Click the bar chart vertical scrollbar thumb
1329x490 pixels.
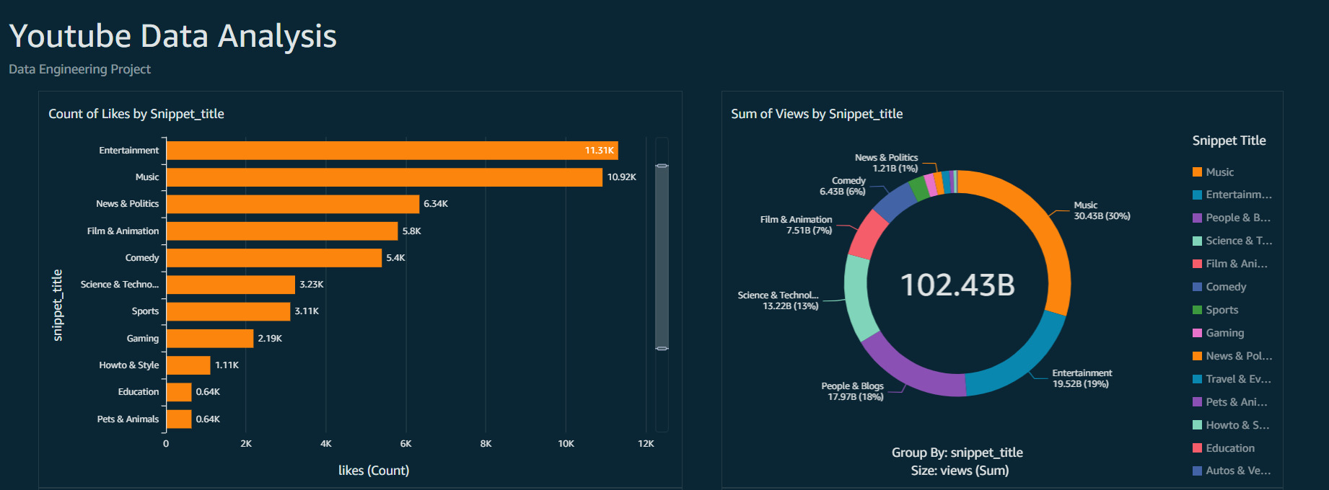click(x=662, y=257)
